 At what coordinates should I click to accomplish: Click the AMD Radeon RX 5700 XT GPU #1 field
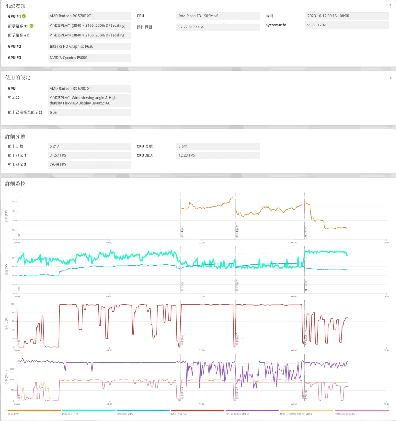pyautogui.click(x=89, y=16)
